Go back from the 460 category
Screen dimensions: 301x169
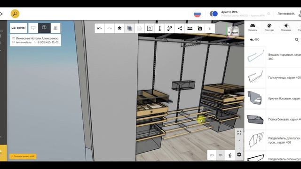point(252,39)
